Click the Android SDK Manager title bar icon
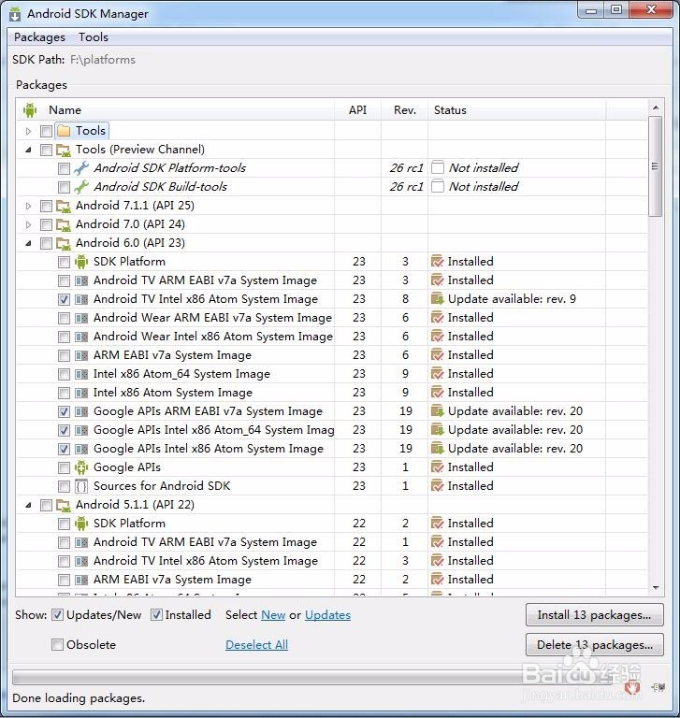680x718 pixels. coord(15,14)
